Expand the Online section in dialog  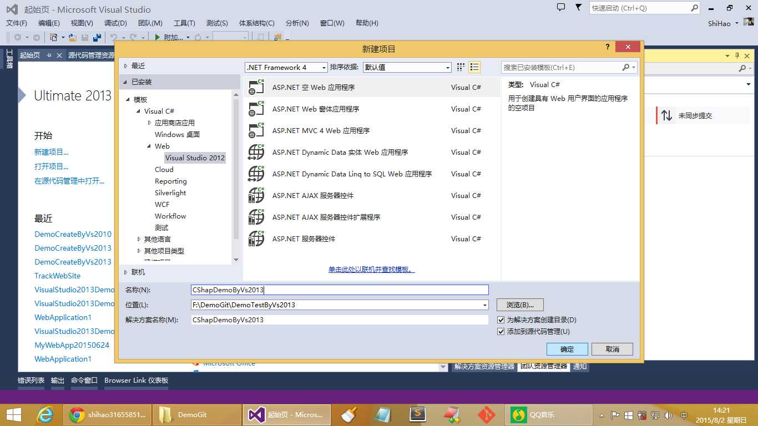tap(126, 272)
